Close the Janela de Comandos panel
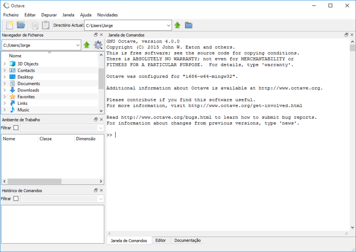 352,35
